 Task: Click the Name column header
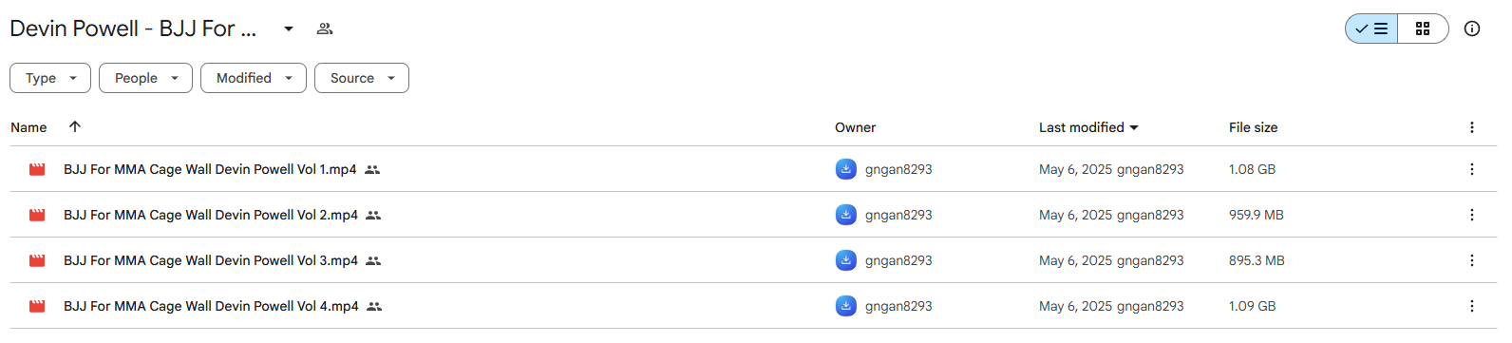tap(28, 127)
